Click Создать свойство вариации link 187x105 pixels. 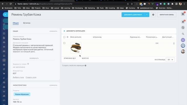tap(73, 65)
